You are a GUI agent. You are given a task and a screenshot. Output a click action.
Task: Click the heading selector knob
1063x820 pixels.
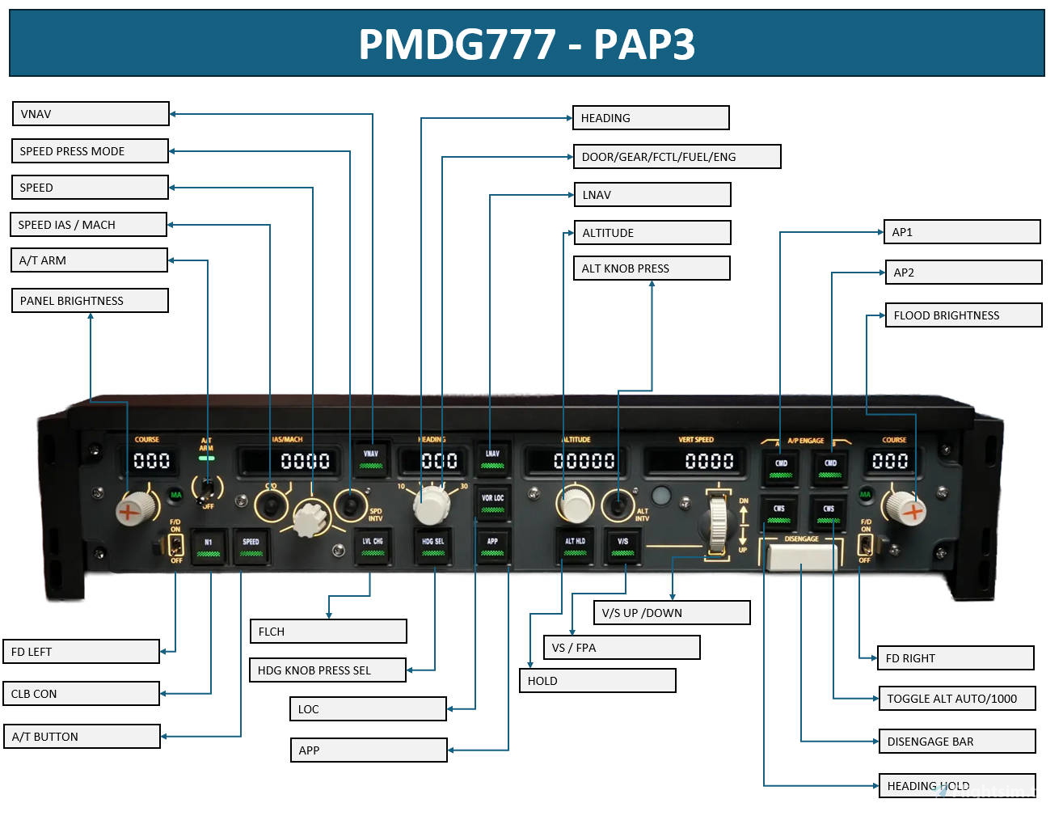tap(432, 504)
